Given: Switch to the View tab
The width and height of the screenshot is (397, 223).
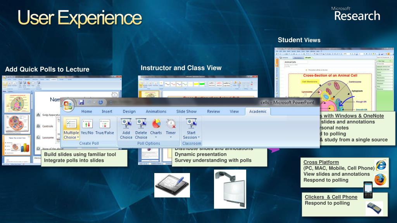Looking at the screenshot, I should (x=234, y=111).
